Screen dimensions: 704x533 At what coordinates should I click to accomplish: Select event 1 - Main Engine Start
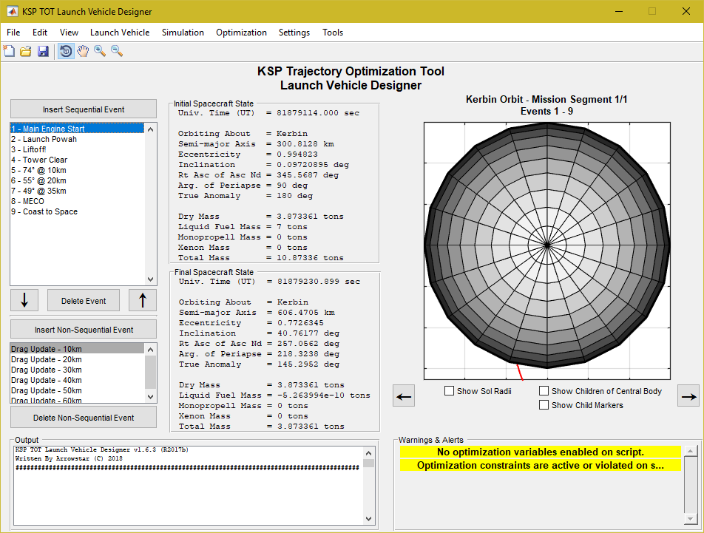(x=77, y=129)
